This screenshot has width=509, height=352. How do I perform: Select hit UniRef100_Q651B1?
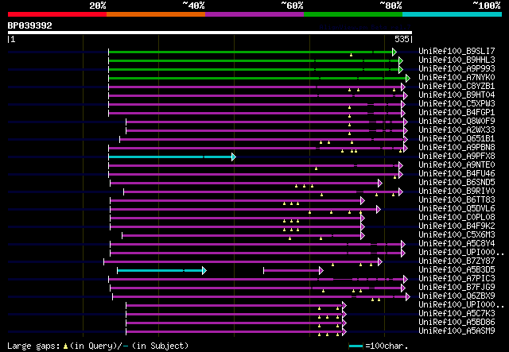tap(457, 139)
